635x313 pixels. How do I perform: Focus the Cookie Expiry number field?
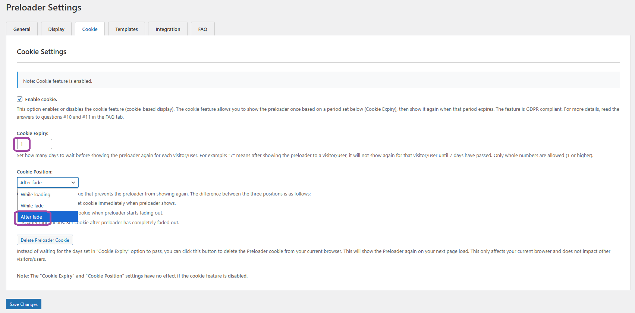[x=34, y=144]
